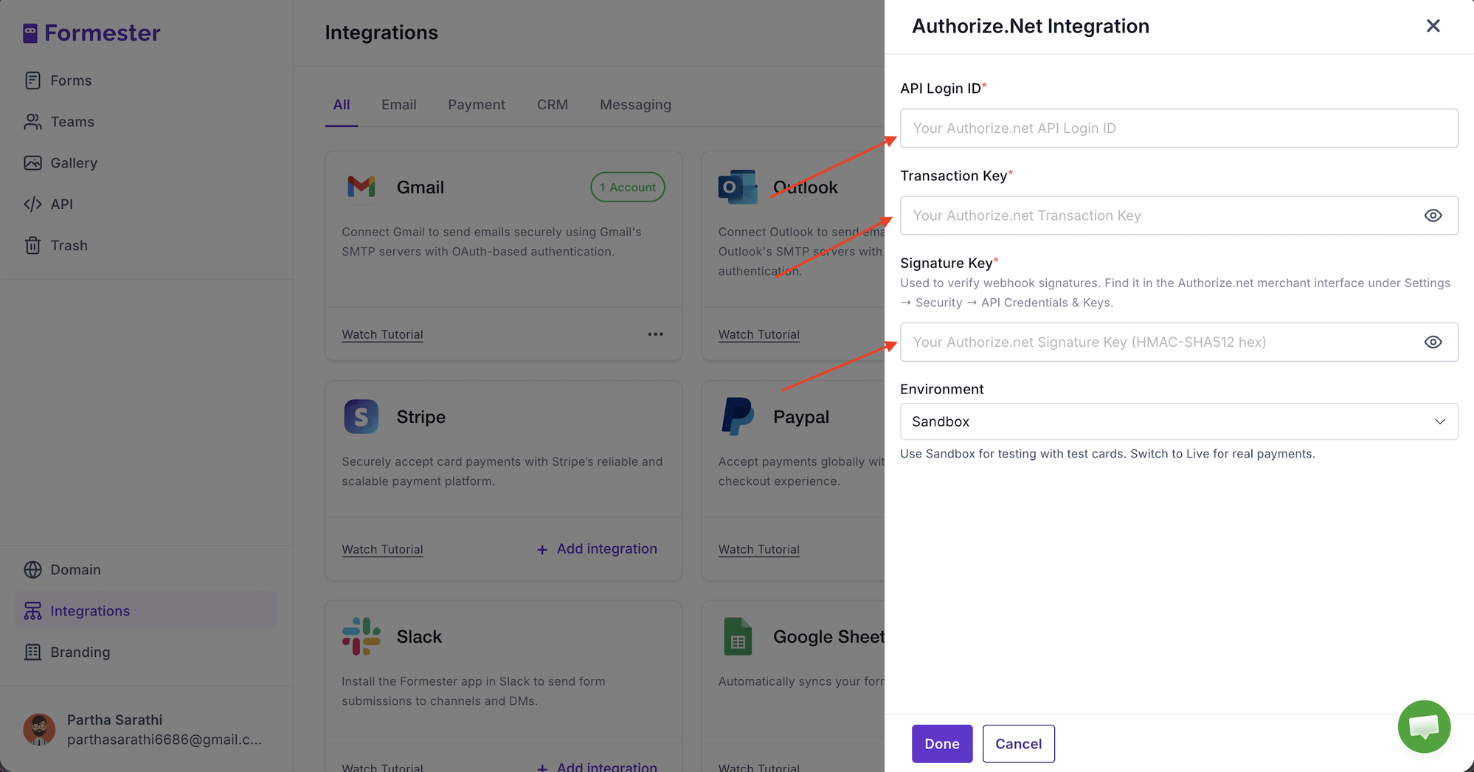This screenshot has height=772, width=1474.
Task: Click the Stripe logo icon
Action: coord(361,417)
